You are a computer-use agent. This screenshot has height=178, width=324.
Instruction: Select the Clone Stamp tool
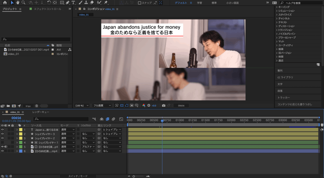point(86,3)
